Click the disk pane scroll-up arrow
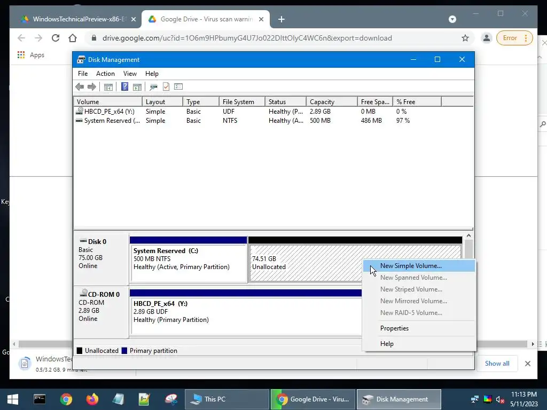547x410 pixels. point(468,236)
